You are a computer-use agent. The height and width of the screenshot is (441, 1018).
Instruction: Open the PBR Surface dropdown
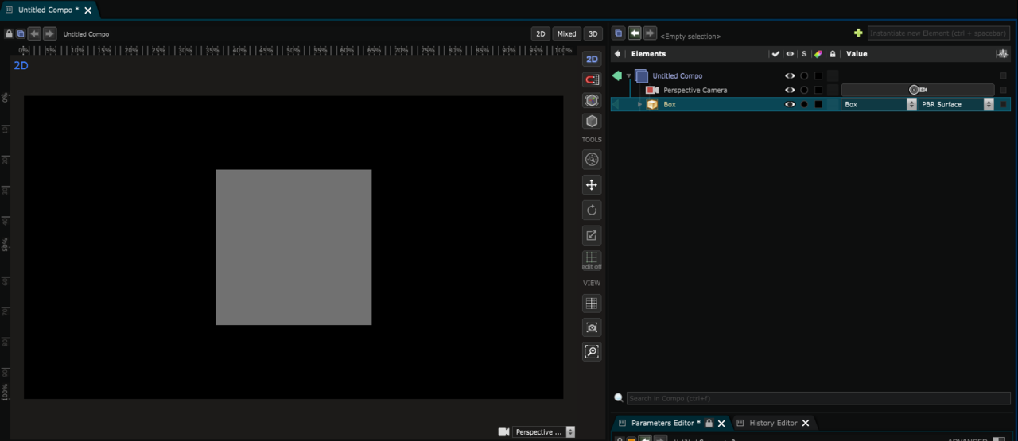pyautogui.click(x=956, y=105)
